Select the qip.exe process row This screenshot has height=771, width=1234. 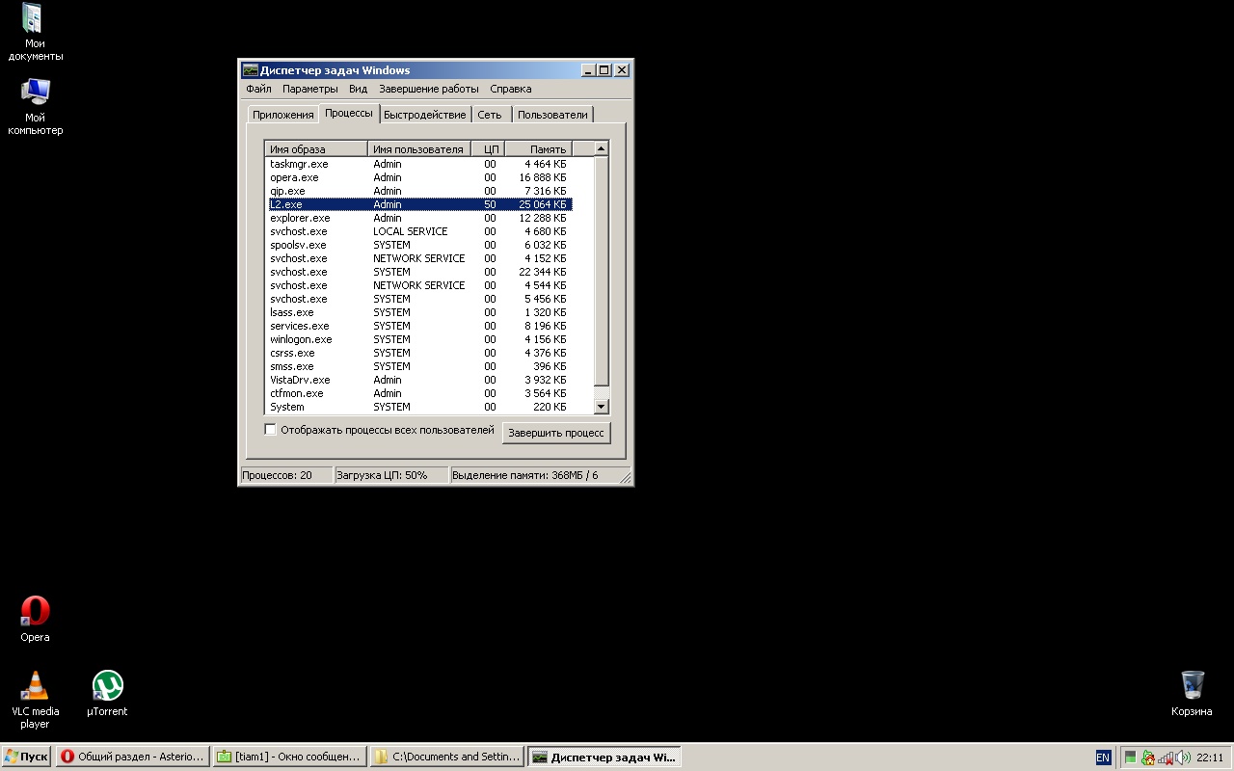[x=418, y=191]
